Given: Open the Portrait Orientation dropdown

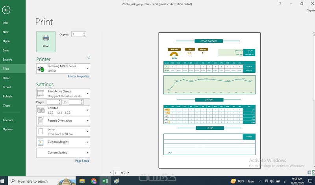Looking at the screenshot, I should click(63, 120).
